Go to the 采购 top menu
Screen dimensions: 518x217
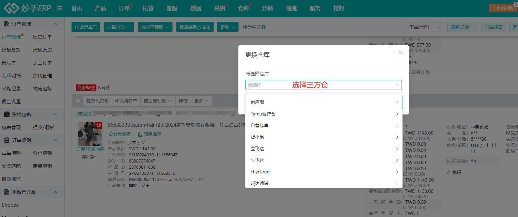(219, 9)
